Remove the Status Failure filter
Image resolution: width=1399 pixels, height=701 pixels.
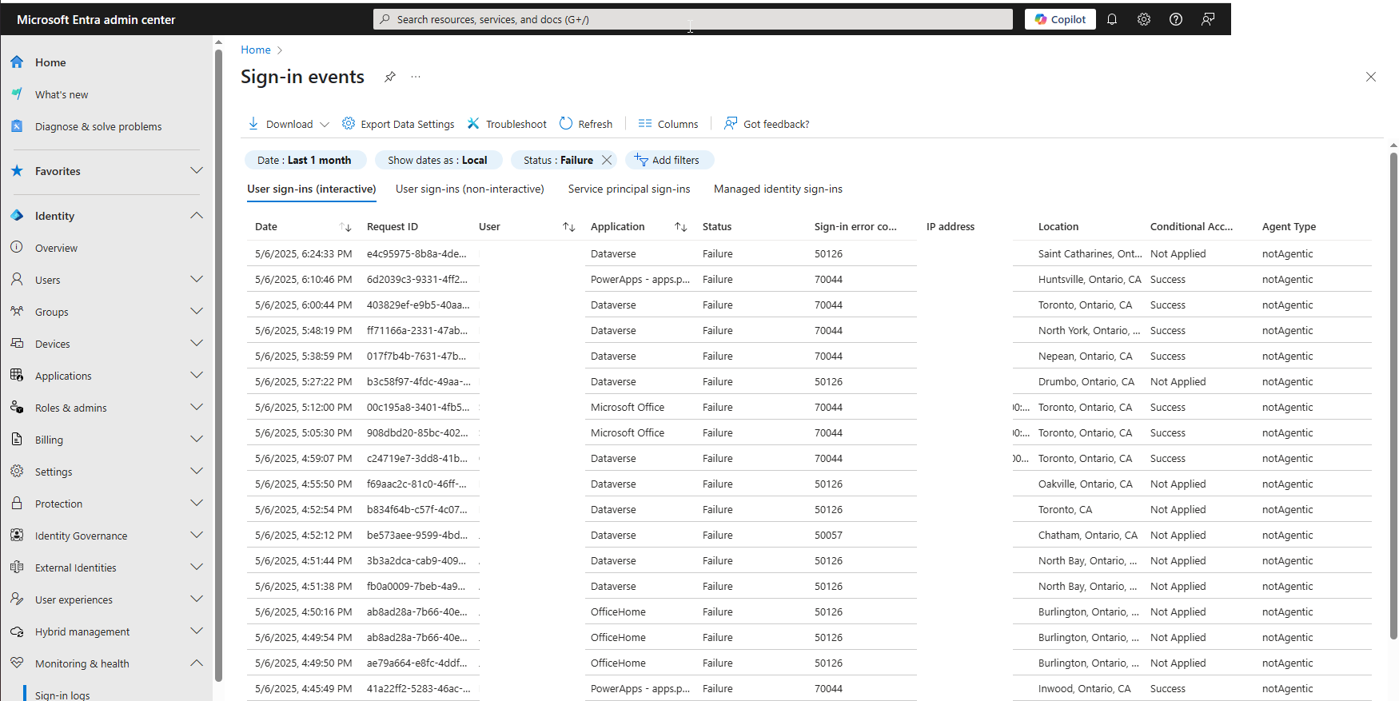(x=607, y=160)
